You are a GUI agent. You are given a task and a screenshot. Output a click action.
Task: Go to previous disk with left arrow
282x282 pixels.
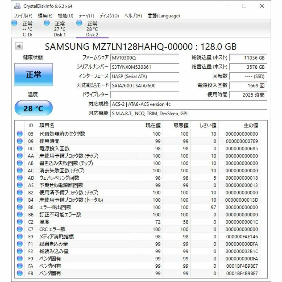click(19, 46)
